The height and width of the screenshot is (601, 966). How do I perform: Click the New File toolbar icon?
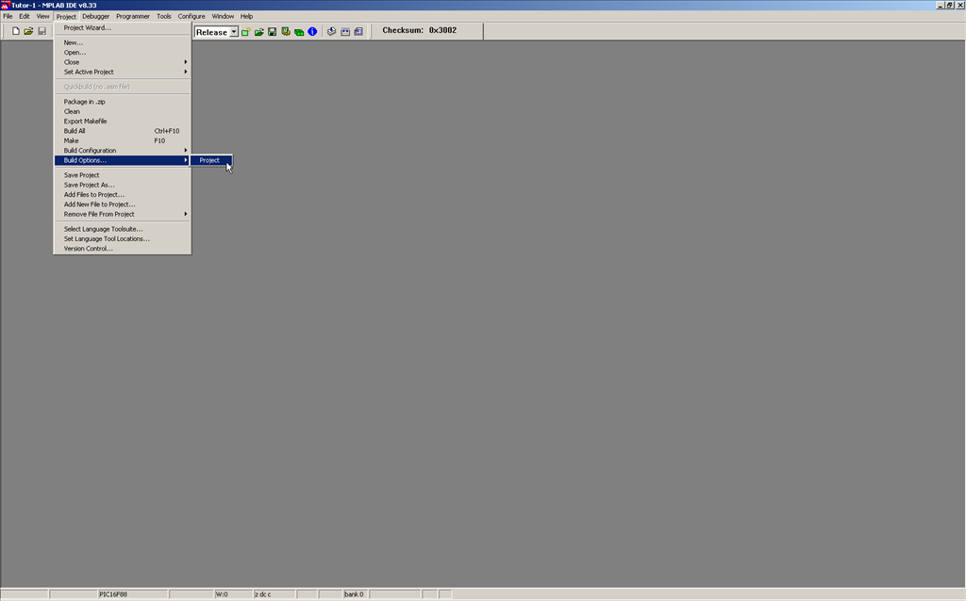point(16,32)
